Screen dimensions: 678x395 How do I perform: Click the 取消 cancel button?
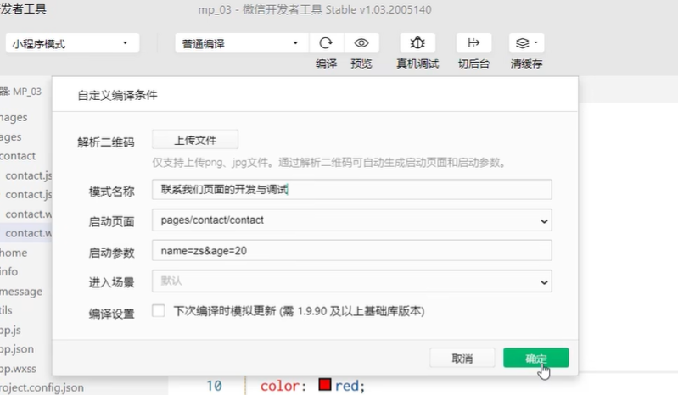462,359
